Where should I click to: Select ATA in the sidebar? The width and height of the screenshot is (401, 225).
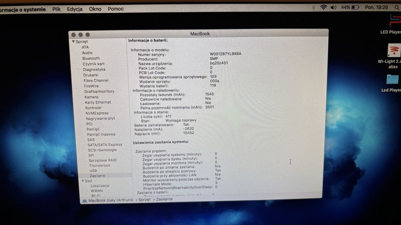tap(85, 47)
